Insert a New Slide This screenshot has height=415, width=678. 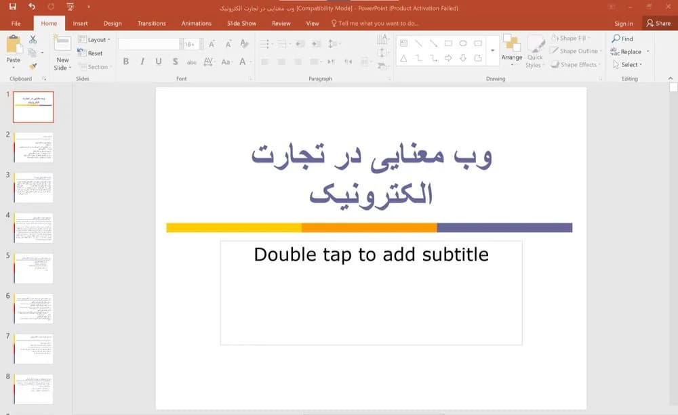[x=62, y=53]
